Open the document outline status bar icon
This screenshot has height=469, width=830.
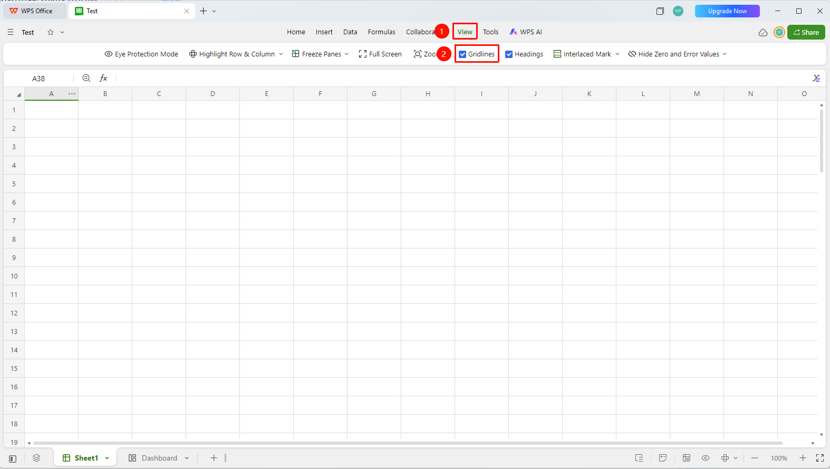coord(639,458)
